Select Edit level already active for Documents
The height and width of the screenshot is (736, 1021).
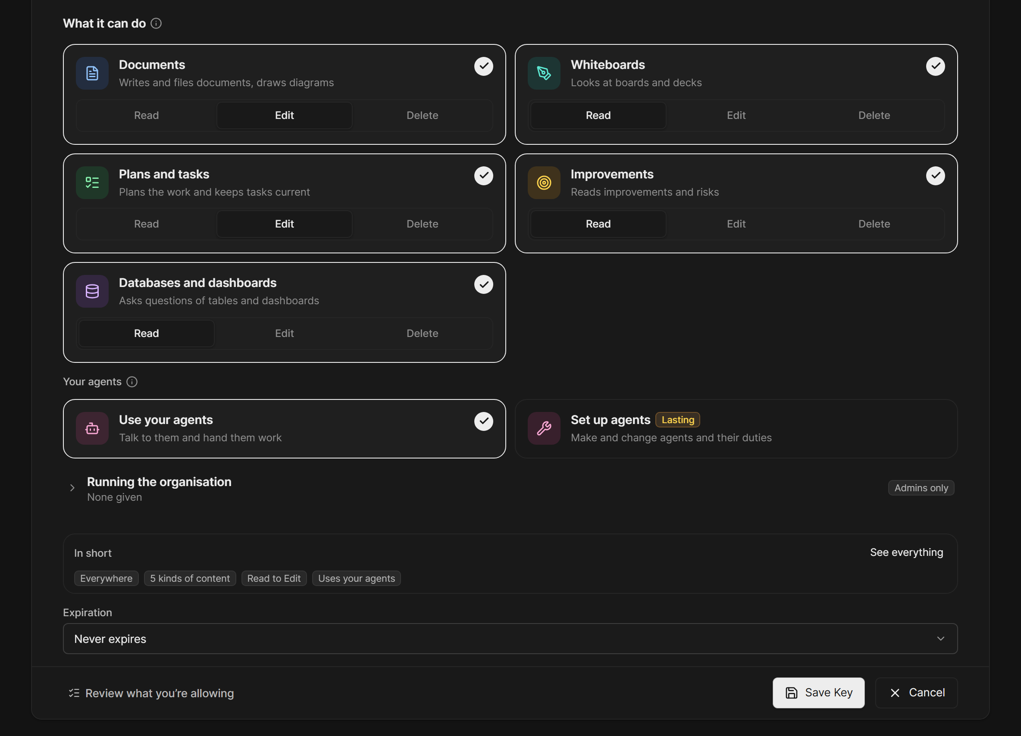click(x=284, y=115)
